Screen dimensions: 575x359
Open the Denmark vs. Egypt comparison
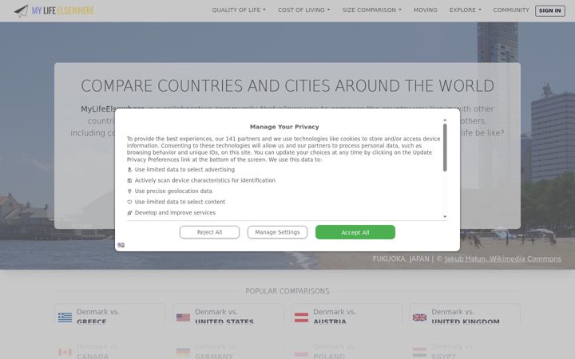(x=465, y=349)
